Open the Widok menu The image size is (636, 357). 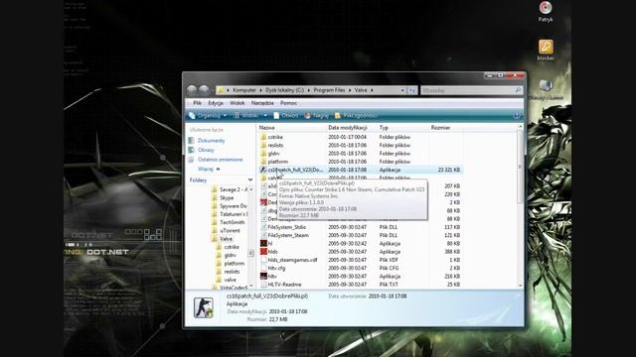pos(237,103)
